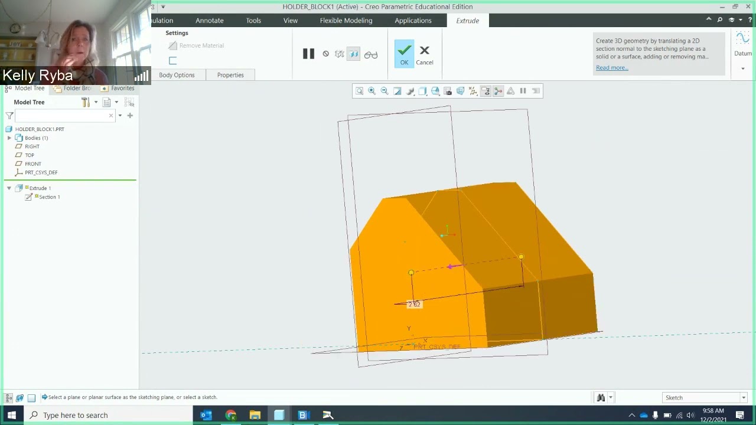Click the hidden-items tree display icon
The image size is (756, 425).
point(129,103)
